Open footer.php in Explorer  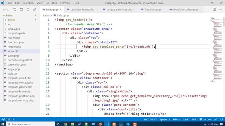pos(14,38)
